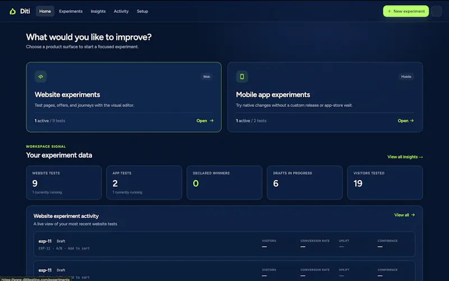Click the Mobile app experiments phone icon

242,76
